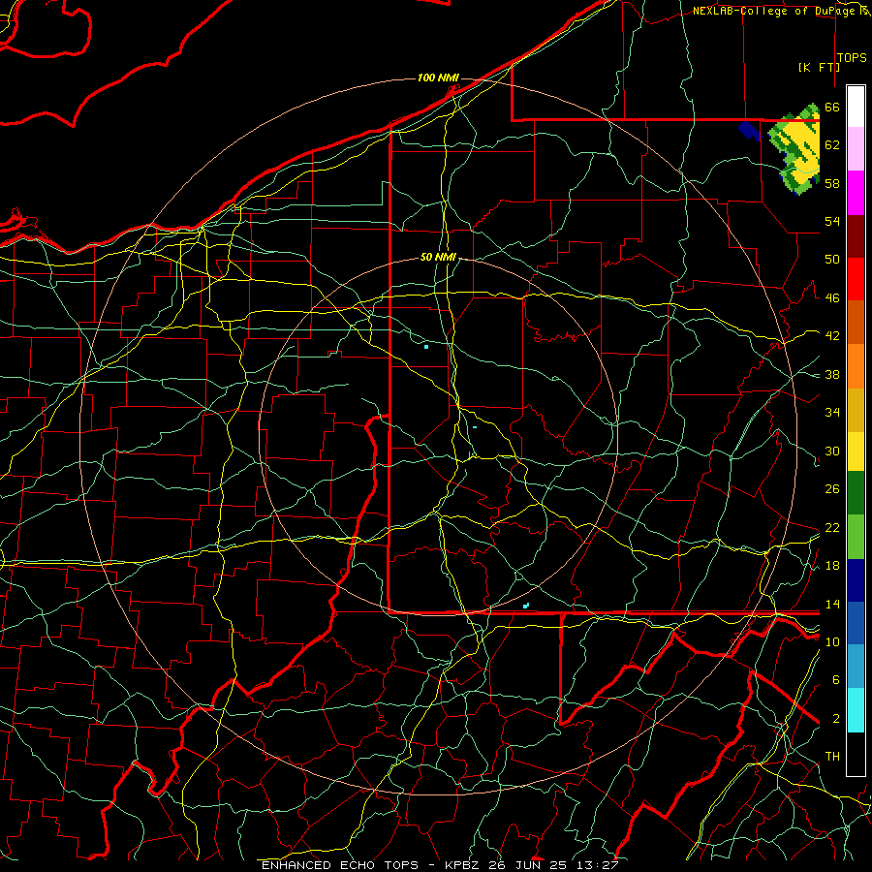Click the 'TH' legend label
The height and width of the screenshot is (872, 872).
tap(832, 757)
